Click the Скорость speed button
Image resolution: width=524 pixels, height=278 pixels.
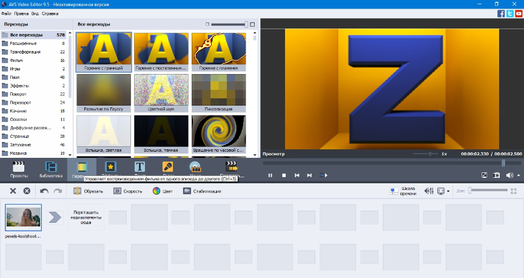(x=127, y=191)
